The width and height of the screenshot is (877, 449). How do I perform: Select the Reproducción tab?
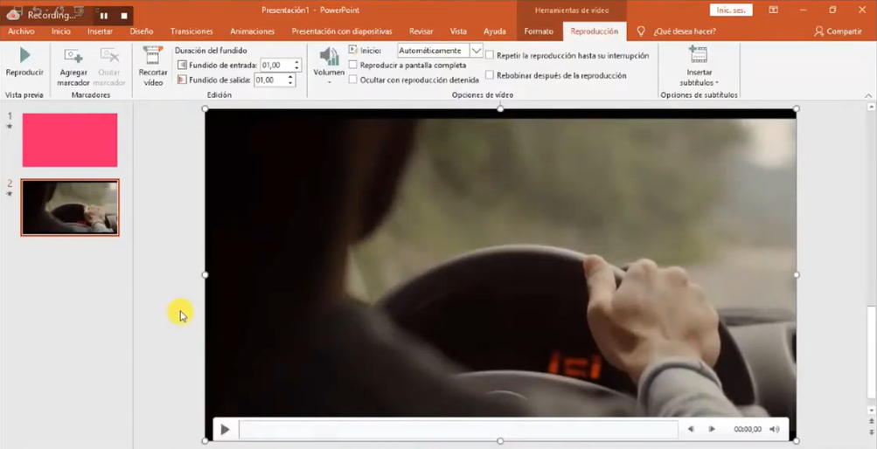pos(595,31)
